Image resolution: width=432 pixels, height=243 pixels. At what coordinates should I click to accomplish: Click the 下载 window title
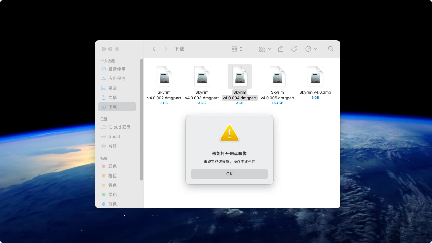pos(179,49)
